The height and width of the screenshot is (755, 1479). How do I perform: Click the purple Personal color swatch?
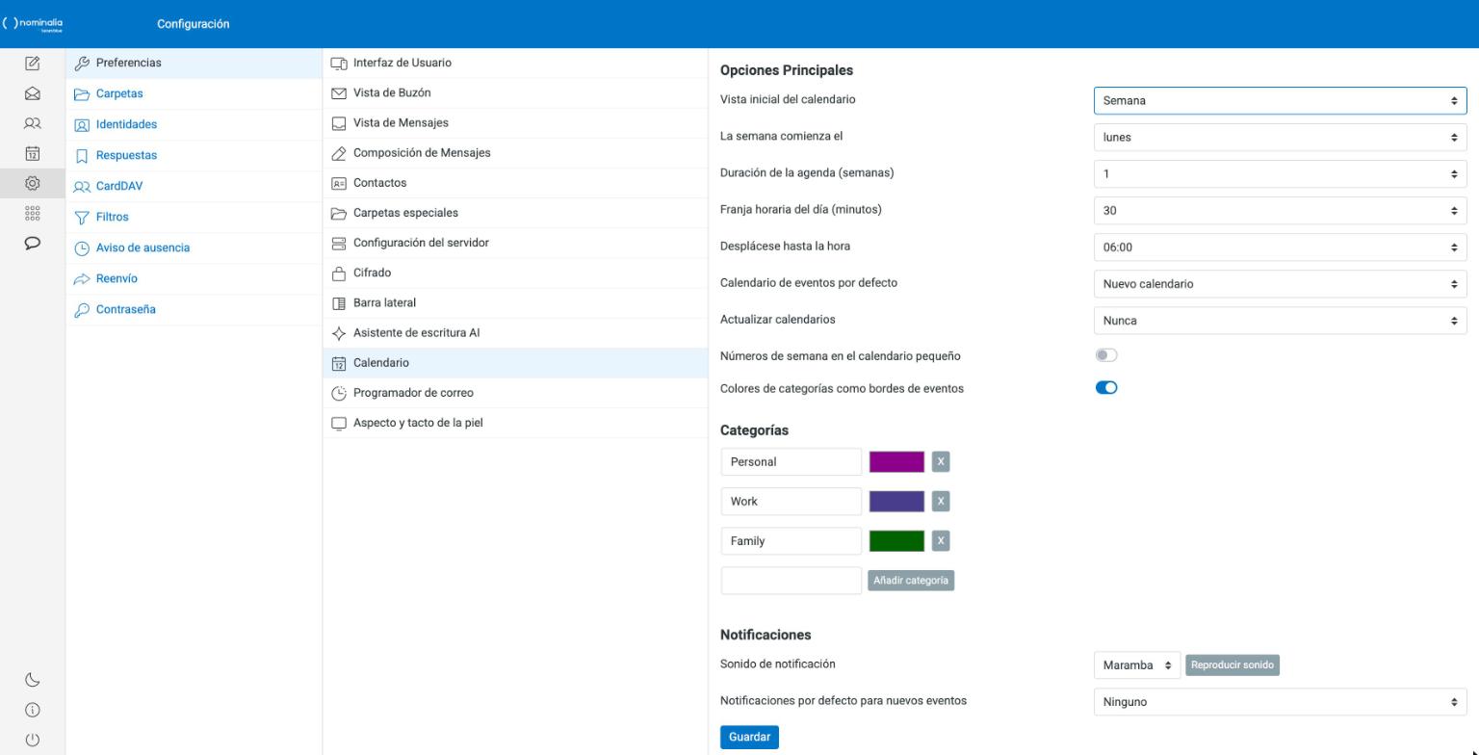896,461
